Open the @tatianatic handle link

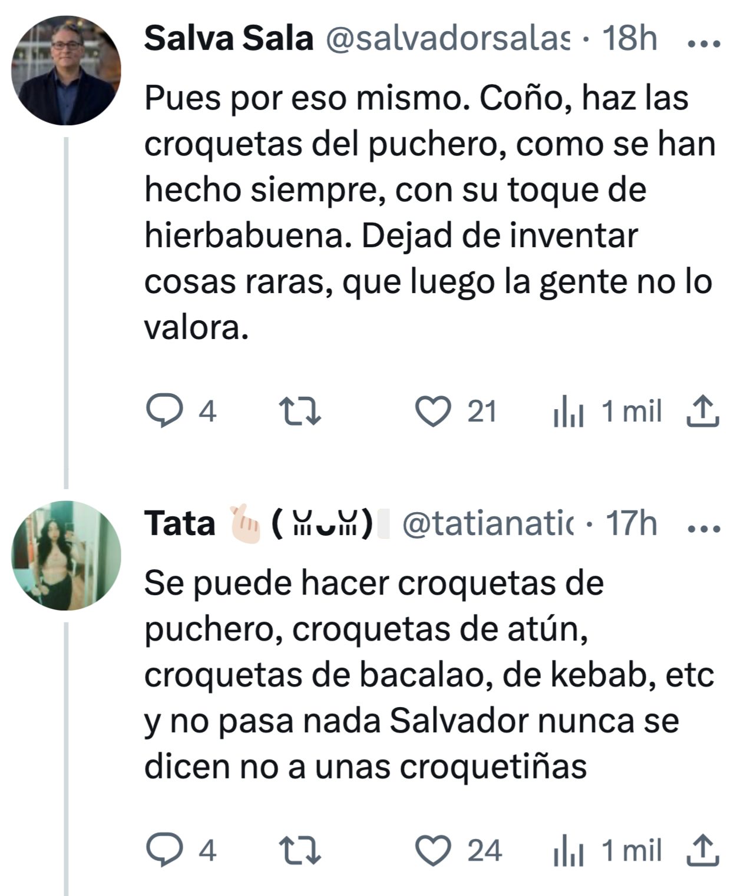point(488,523)
